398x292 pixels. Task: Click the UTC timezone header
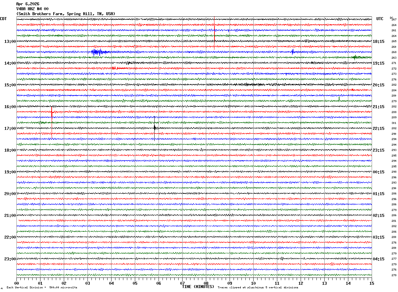[x=380, y=19]
